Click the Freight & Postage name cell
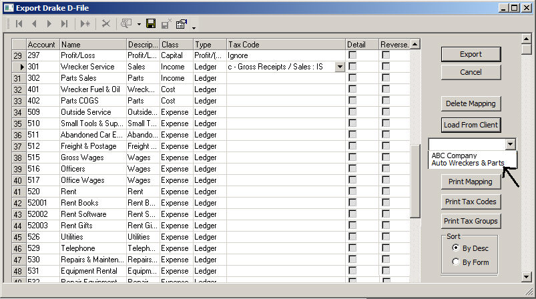 click(93, 146)
